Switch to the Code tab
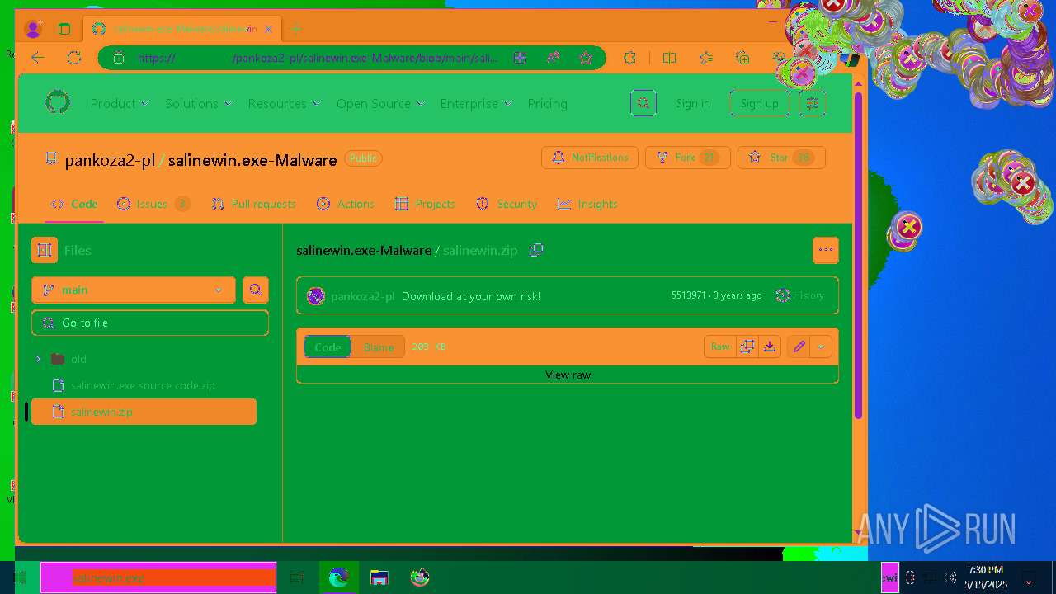Viewport: 1056px width, 594px height. pyautogui.click(x=74, y=204)
